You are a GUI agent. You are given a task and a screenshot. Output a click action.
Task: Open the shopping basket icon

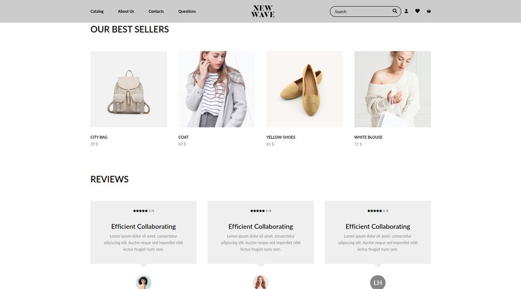point(429,11)
